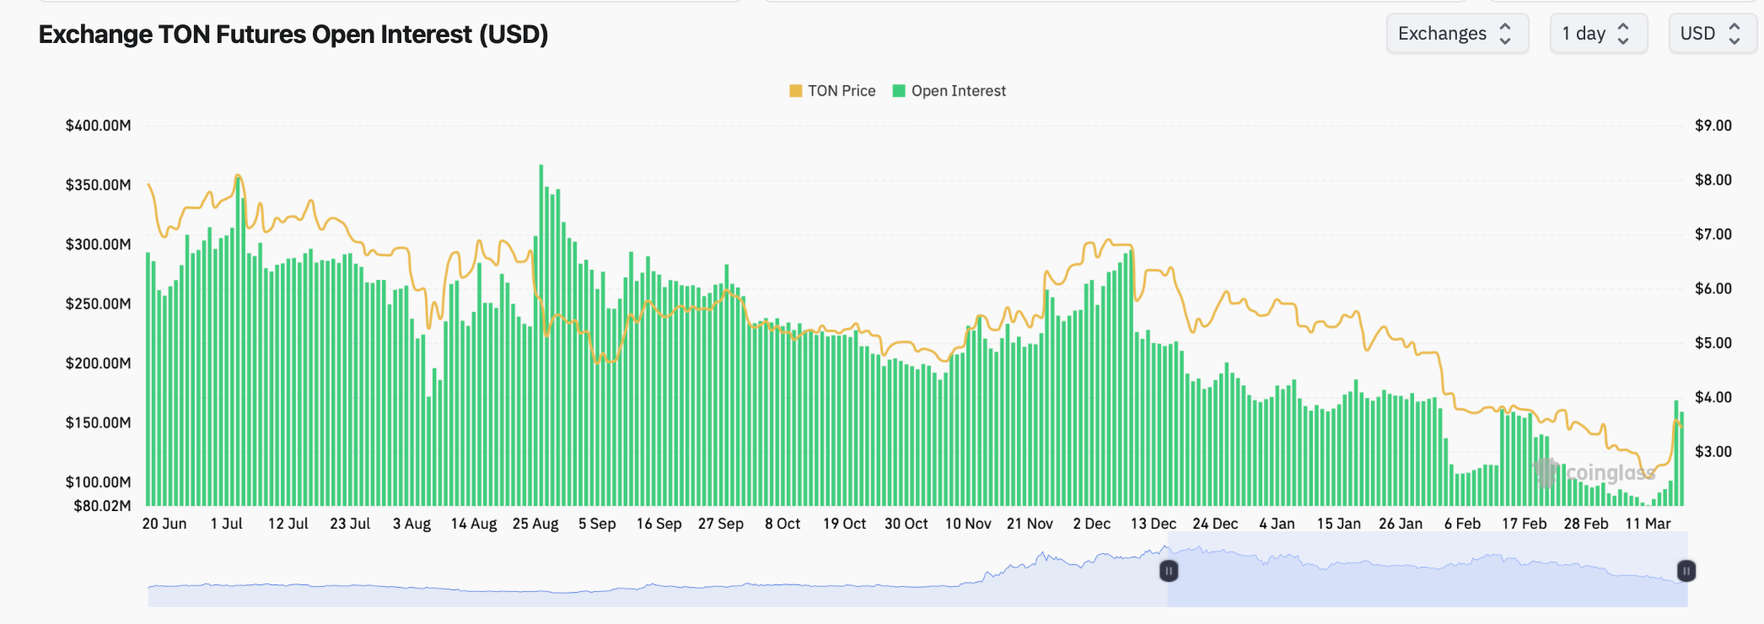Click the 6 Feb date label
The height and width of the screenshot is (624, 1764).
click(1462, 524)
